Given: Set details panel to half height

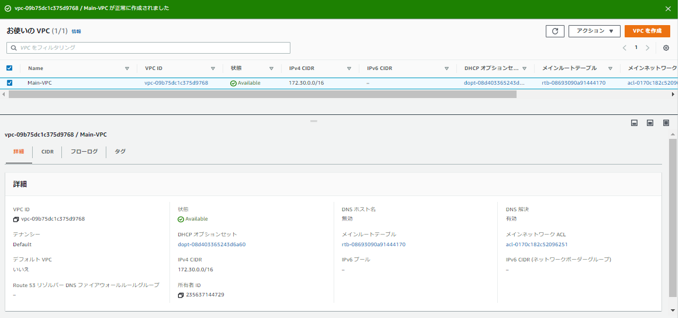Looking at the screenshot, I should click(x=650, y=123).
